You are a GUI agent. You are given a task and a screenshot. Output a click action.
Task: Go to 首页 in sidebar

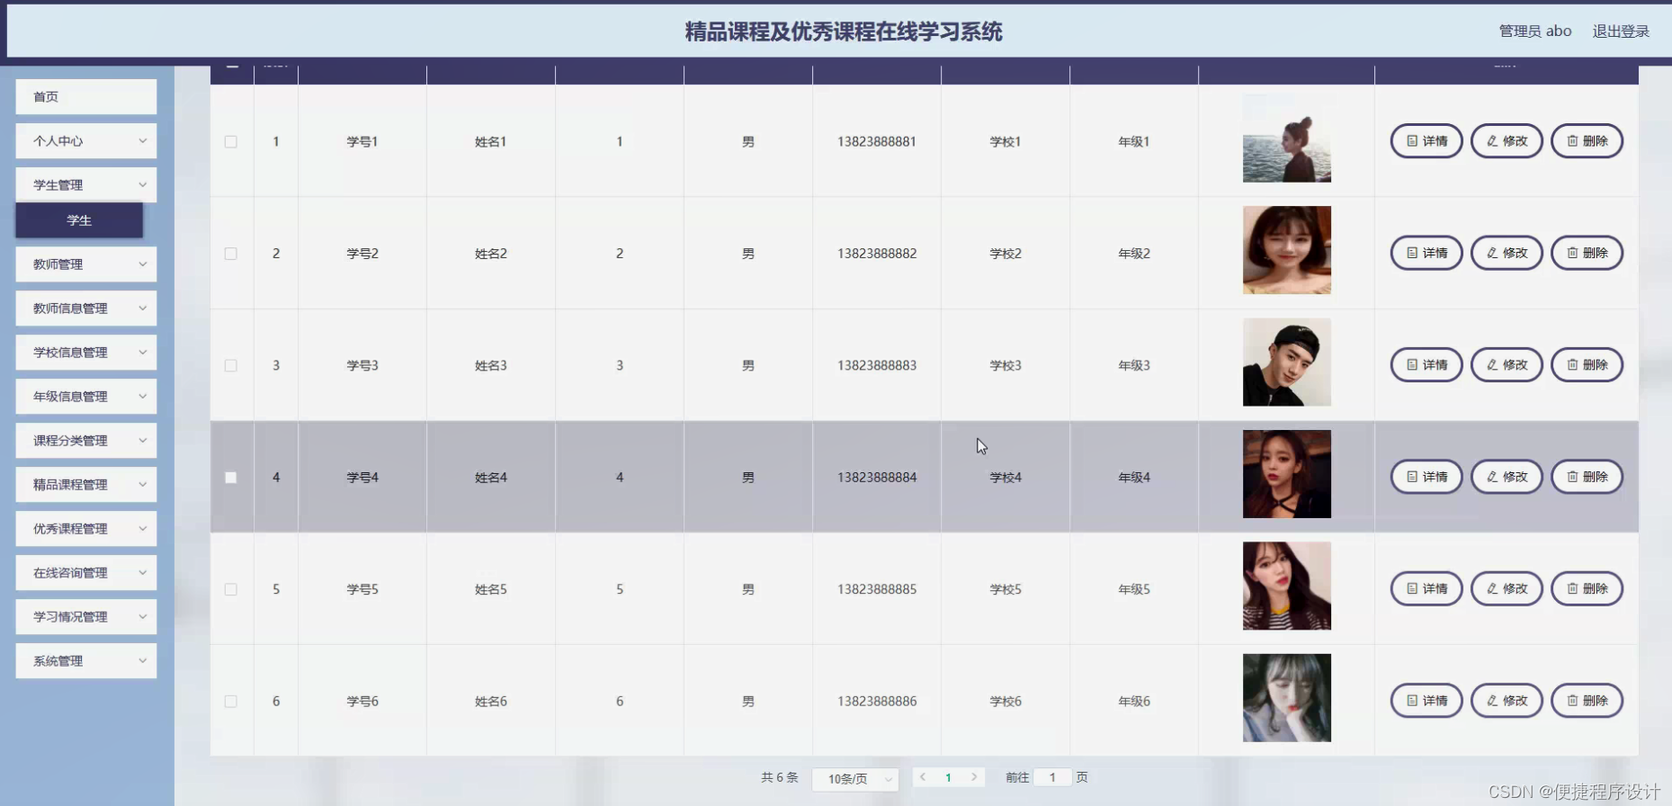click(86, 97)
